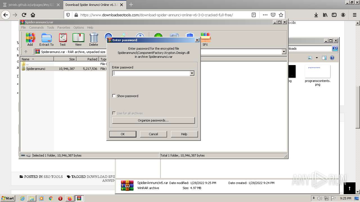Viewport: 360px width, 202px height.
Task: Open page actions three-dot icon in address bar
Action: click(265, 15)
